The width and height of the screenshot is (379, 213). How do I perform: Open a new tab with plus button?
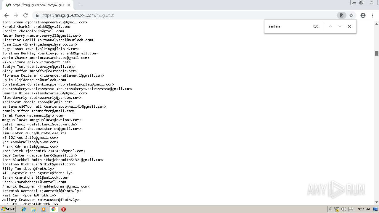pos(80,5)
